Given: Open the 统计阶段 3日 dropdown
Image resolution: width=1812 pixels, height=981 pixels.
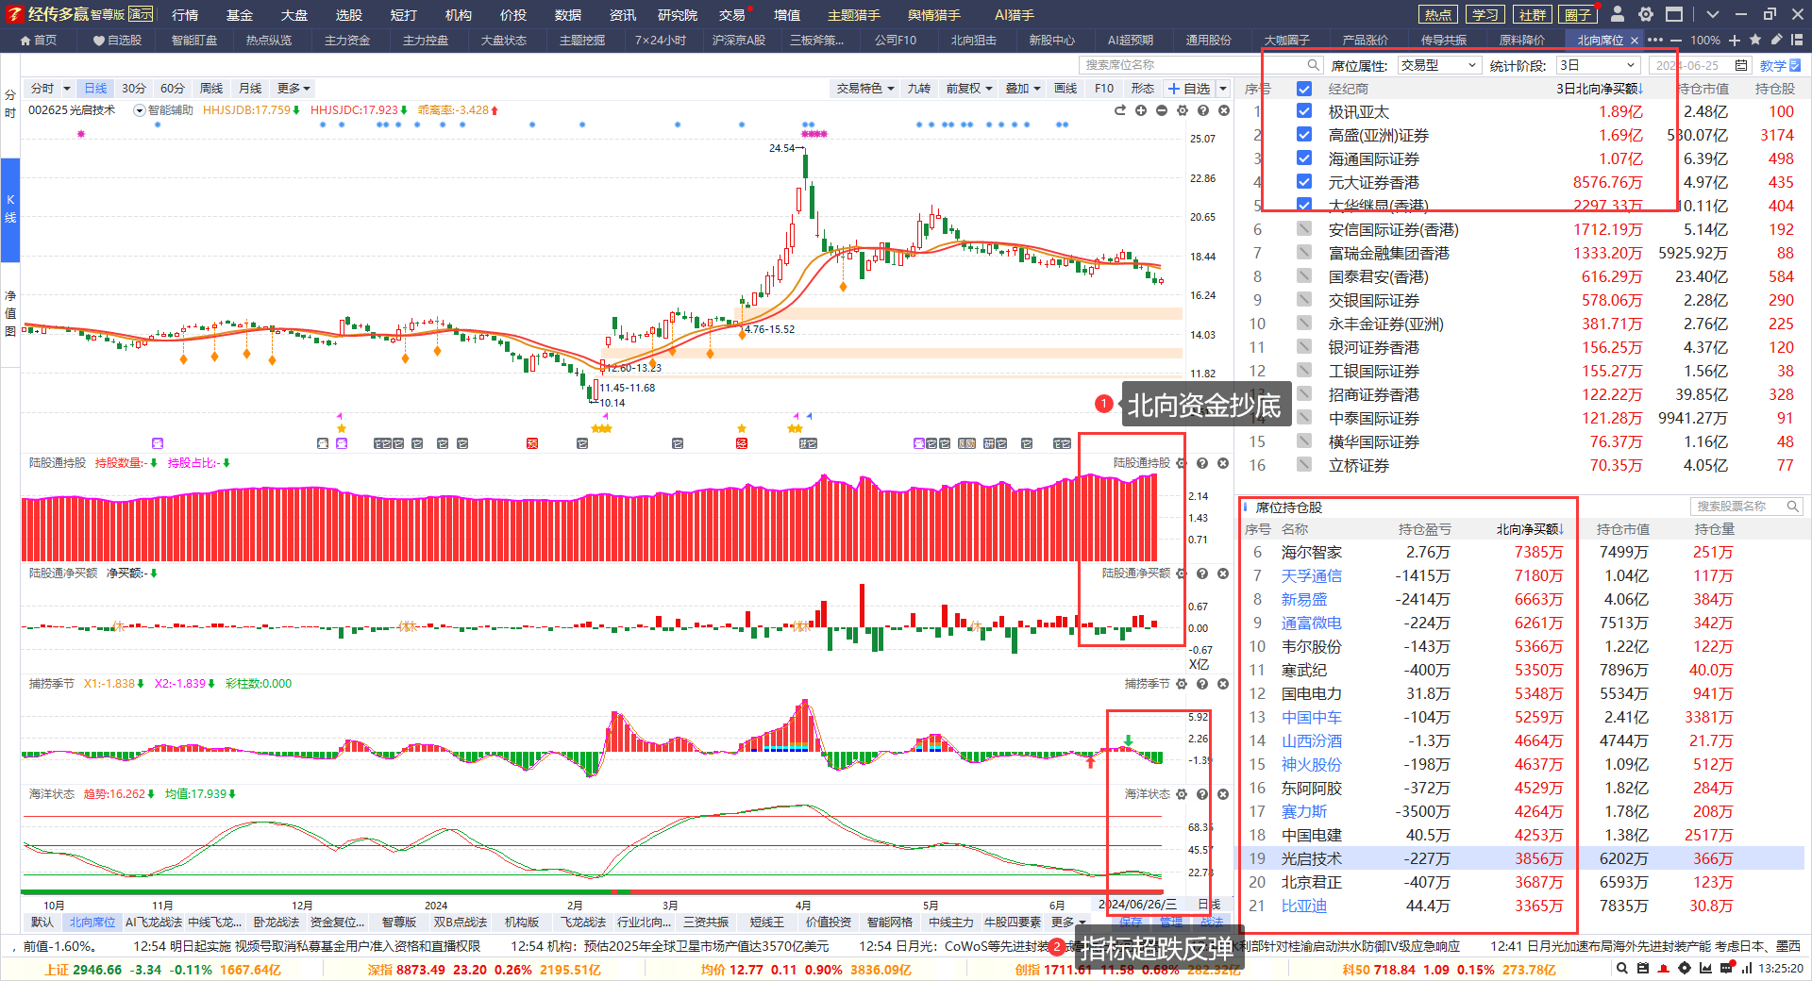Looking at the screenshot, I should (1597, 65).
